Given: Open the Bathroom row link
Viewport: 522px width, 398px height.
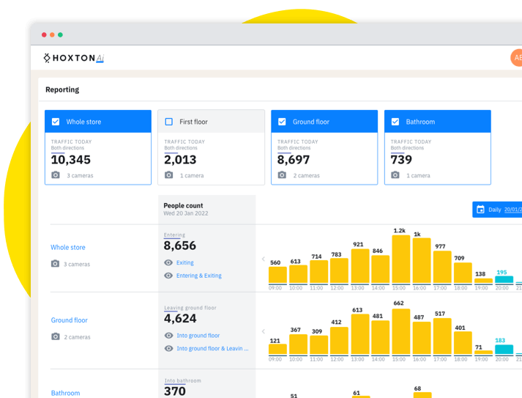Looking at the screenshot, I should tap(66, 393).
